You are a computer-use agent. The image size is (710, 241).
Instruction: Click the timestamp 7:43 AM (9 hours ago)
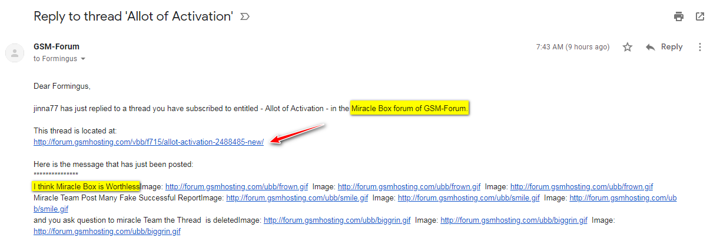tap(573, 47)
